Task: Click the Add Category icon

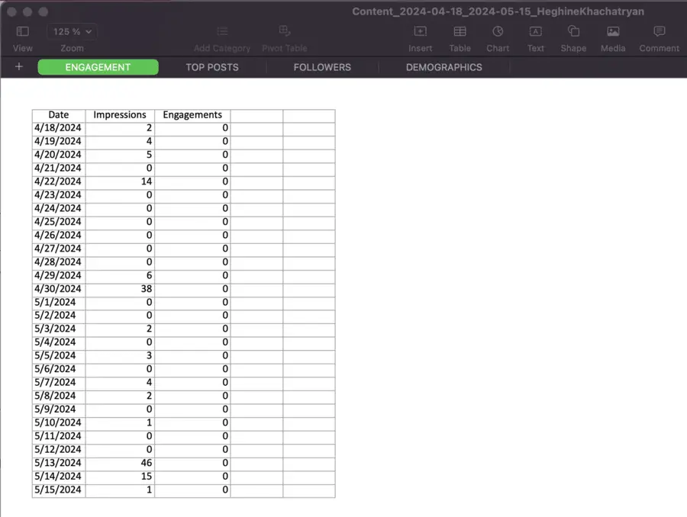Action: click(x=222, y=31)
